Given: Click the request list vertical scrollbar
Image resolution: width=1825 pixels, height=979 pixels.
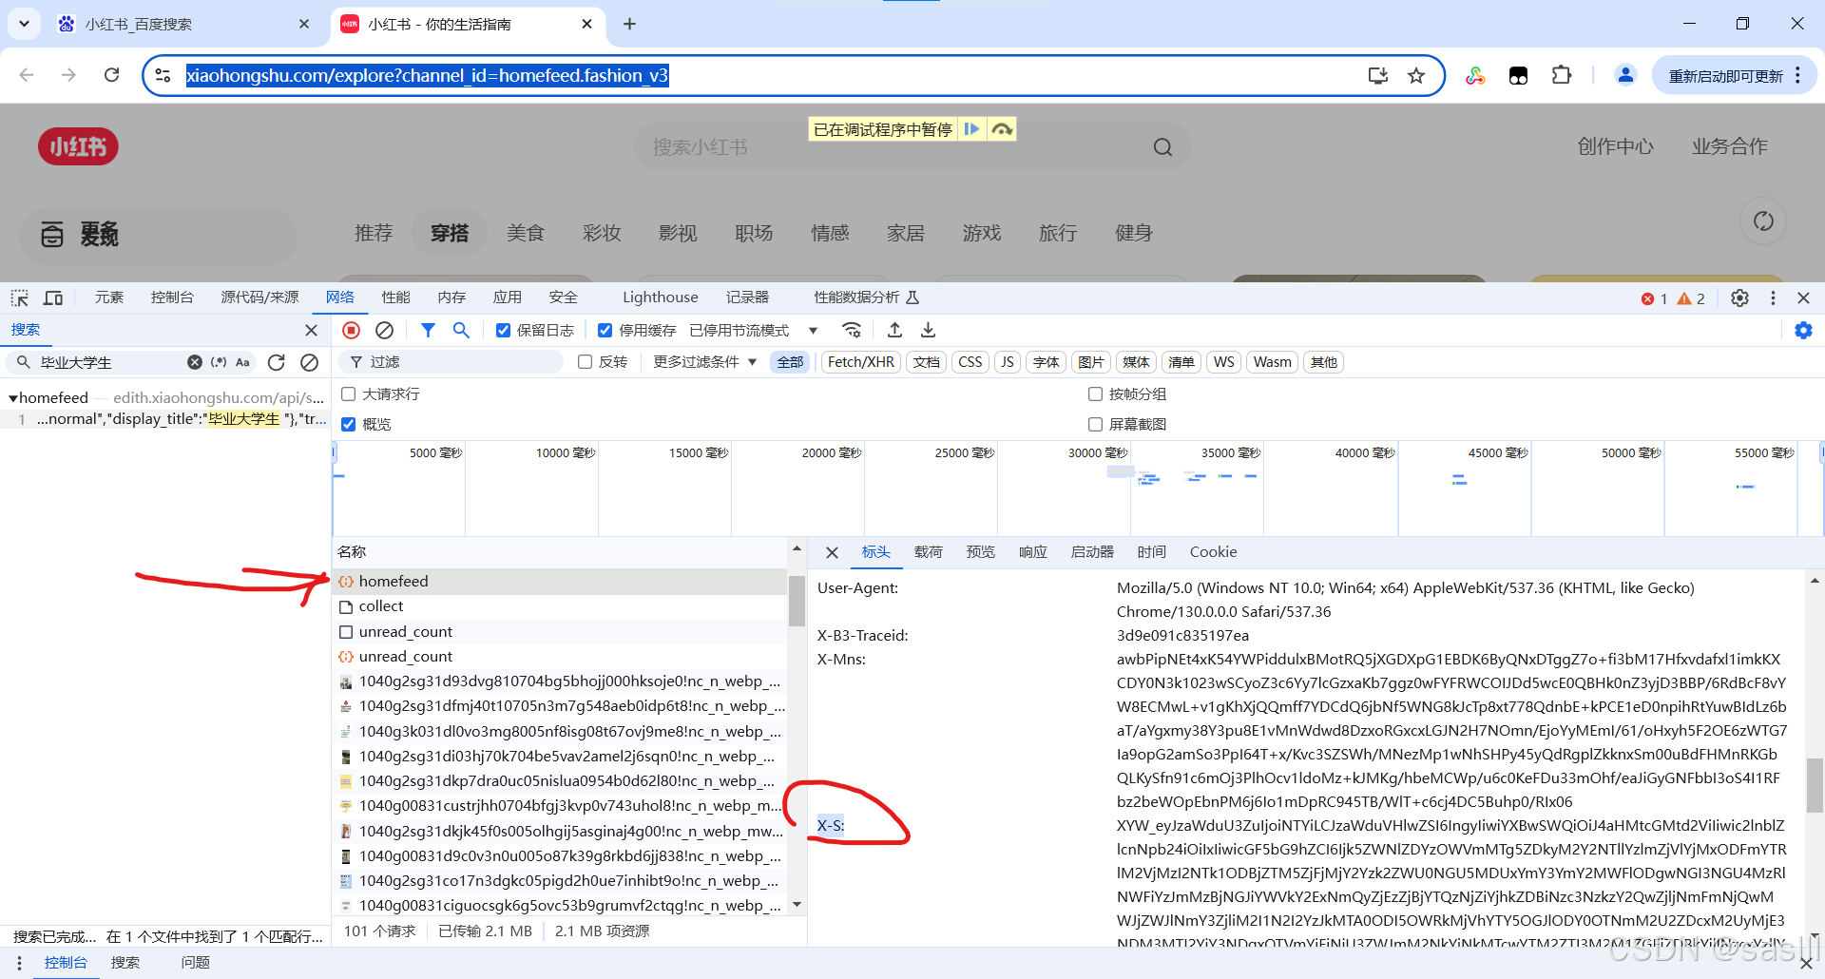Looking at the screenshot, I should coord(797,602).
